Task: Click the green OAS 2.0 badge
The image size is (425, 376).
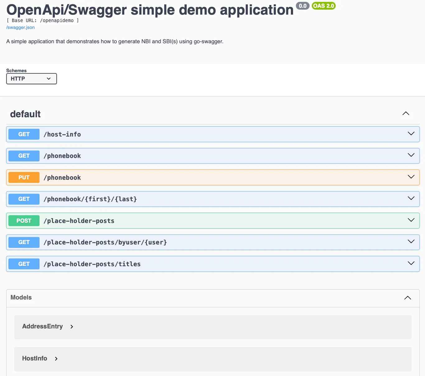Action: [323, 6]
